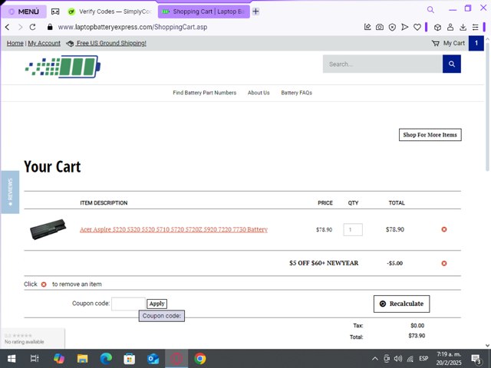491x368 pixels.
Task: Open the downloads icon
Action: (x=463, y=28)
